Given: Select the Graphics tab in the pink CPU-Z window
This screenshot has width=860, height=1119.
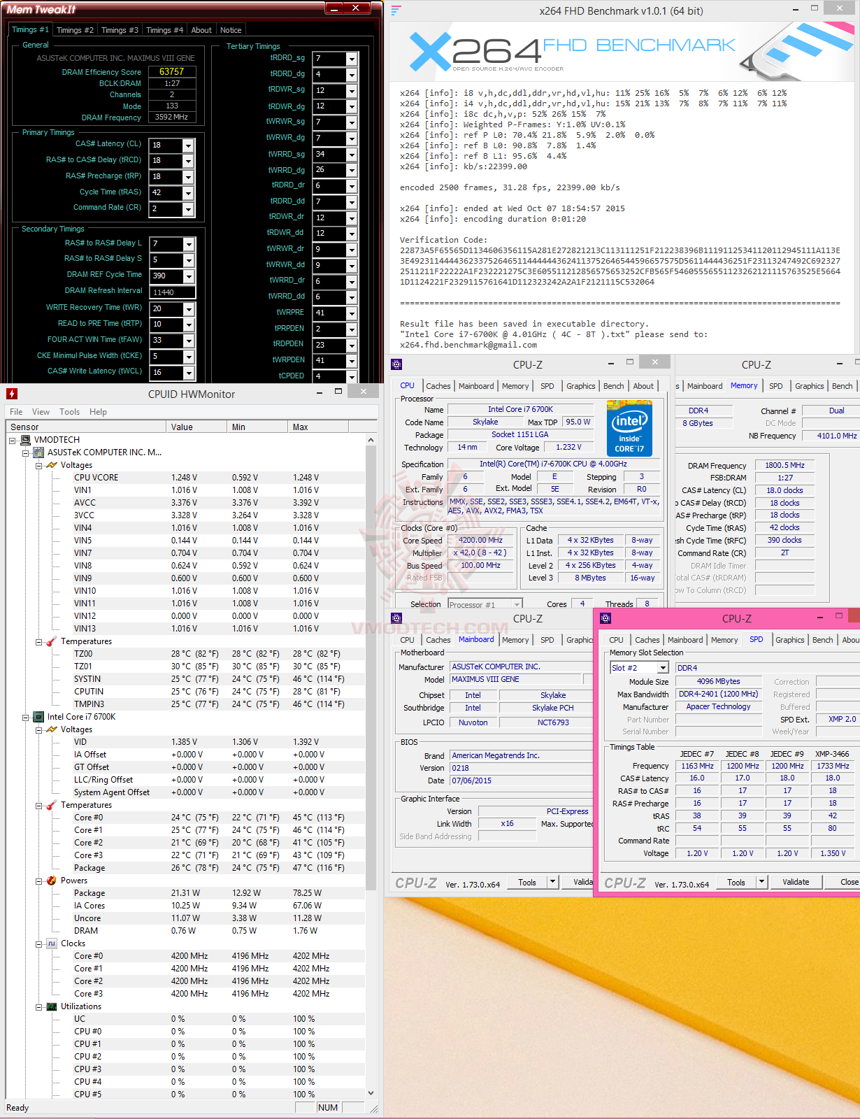Looking at the screenshot, I should tap(789, 640).
